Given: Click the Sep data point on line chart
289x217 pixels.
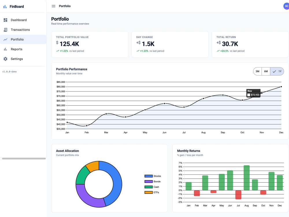Looking at the screenshot, I should pos(223,95).
